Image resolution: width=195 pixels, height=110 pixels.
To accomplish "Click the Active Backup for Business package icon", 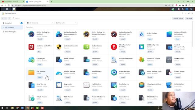I will pos(31,34).
